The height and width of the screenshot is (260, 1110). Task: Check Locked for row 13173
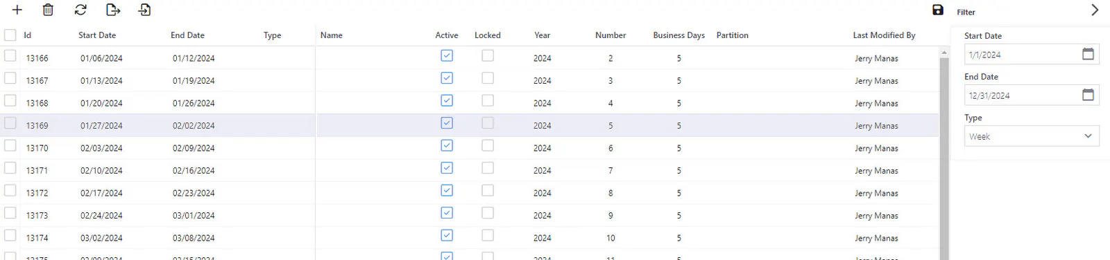click(488, 213)
